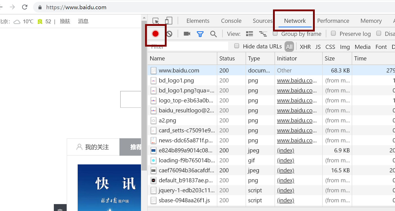This screenshot has width=395, height=211.
Task: Reload the page with the refresh icon
Action: click(25, 7)
